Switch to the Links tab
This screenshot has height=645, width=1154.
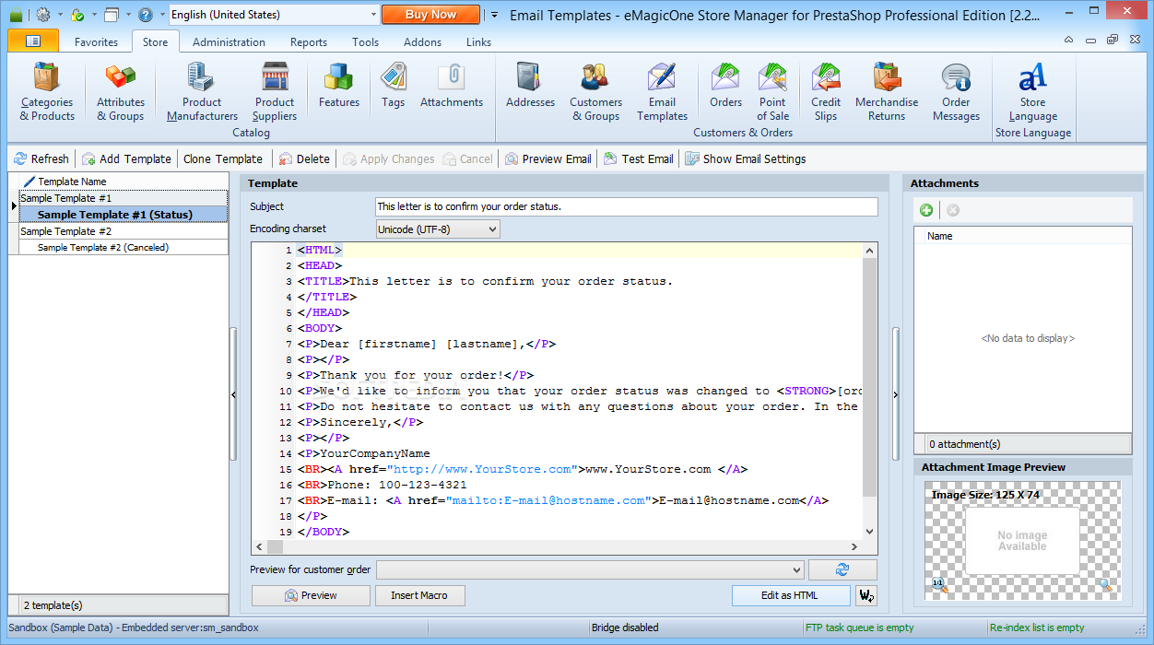click(x=478, y=41)
